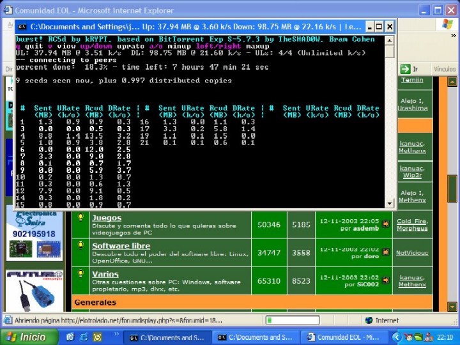
Task: Click Internet Explorer title bar page icon
Action: (x=7, y=10)
